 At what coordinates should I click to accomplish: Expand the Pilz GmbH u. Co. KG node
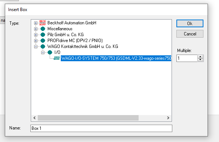click(36, 35)
